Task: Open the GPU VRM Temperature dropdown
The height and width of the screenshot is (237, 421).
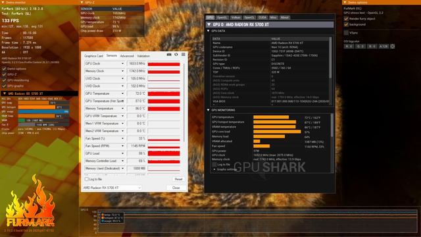Action: coord(122,116)
